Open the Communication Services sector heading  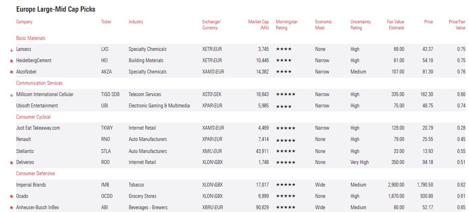coord(39,83)
